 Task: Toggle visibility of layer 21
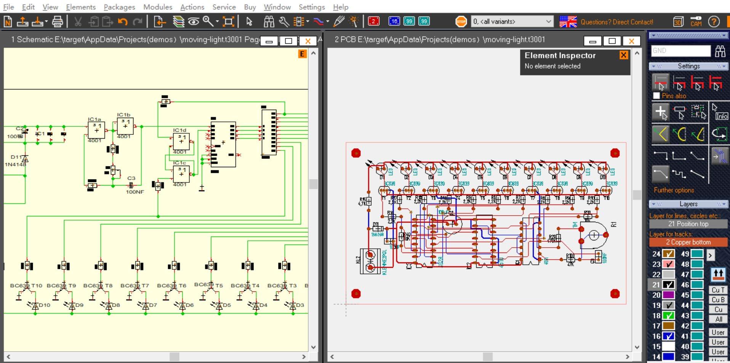tap(668, 285)
